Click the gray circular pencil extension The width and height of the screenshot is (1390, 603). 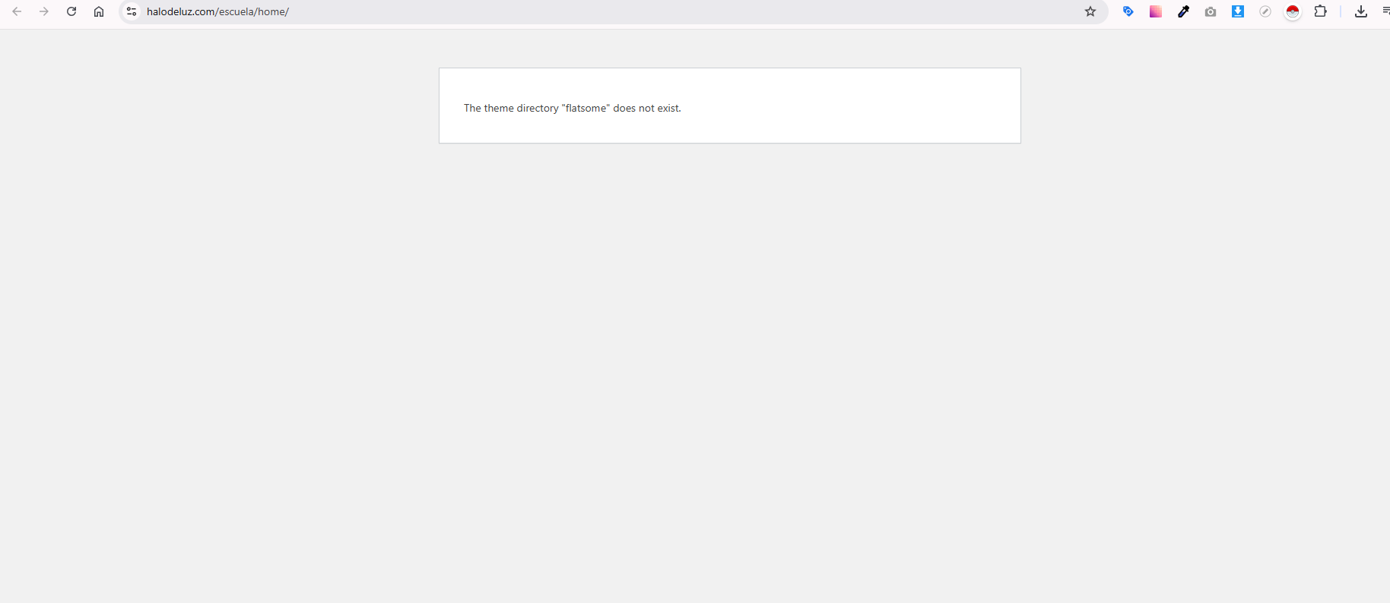(x=1265, y=11)
